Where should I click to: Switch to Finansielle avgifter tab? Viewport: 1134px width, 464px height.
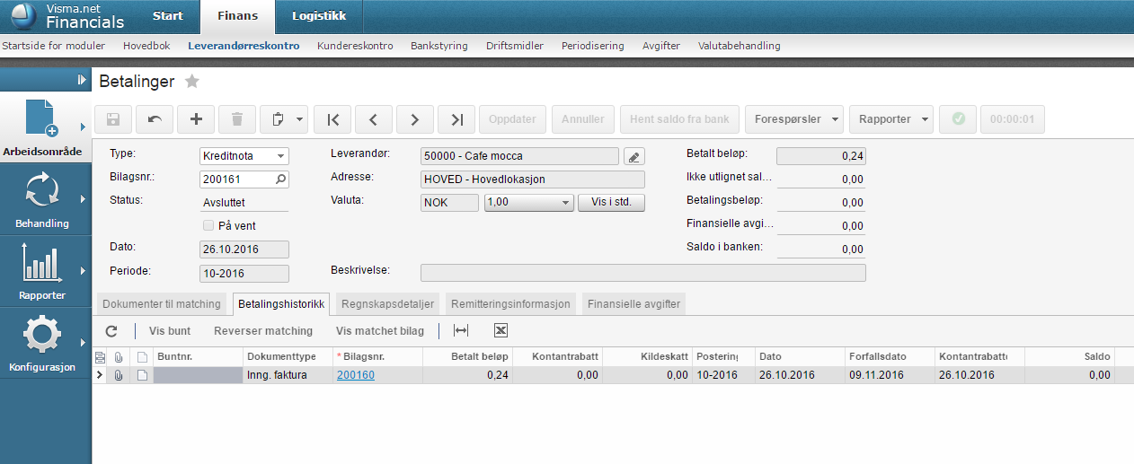(634, 304)
